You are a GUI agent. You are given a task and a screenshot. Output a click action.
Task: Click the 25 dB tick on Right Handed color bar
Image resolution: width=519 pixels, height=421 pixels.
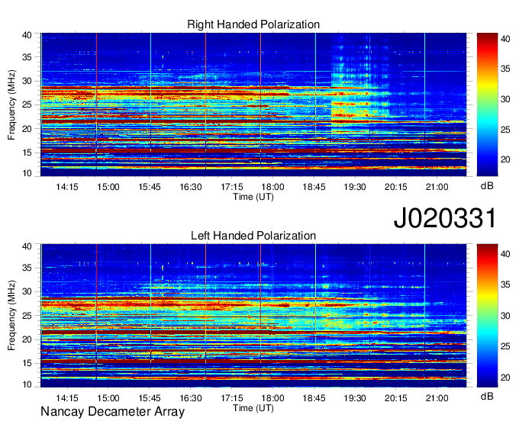point(505,130)
